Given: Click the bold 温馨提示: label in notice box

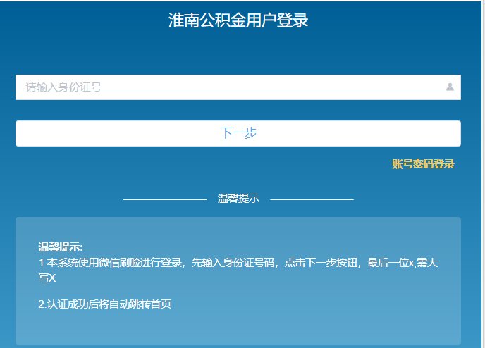Looking at the screenshot, I should [61, 247].
